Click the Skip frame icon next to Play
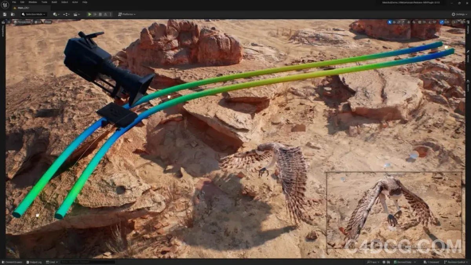The image size is (471, 265). pos(95,14)
